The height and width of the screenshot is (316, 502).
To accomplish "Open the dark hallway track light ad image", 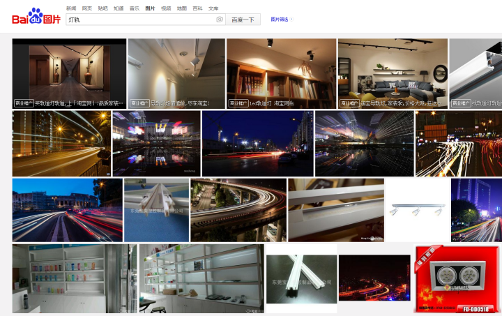I will (x=69, y=70).
